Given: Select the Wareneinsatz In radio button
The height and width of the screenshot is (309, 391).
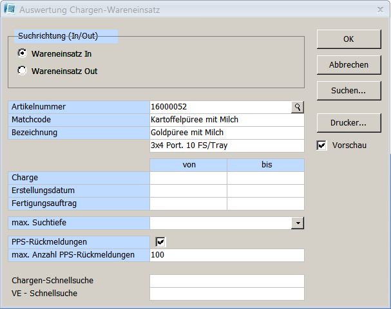Looking at the screenshot, I should click(23, 54).
